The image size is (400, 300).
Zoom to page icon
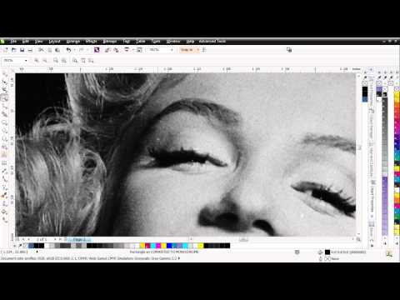coord(75,60)
